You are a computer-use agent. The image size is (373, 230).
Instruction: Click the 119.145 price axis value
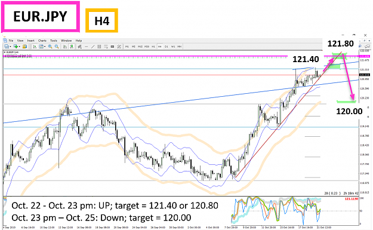coord(365,127)
